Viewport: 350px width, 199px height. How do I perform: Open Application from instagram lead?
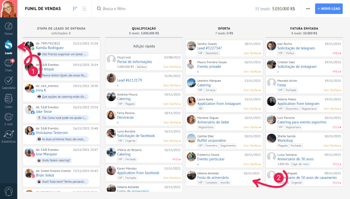[x=219, y=104]
